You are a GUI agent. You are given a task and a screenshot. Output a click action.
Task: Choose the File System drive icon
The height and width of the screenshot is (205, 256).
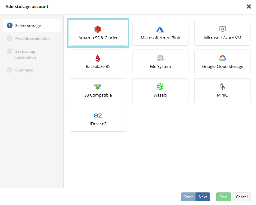pos(160,58)
